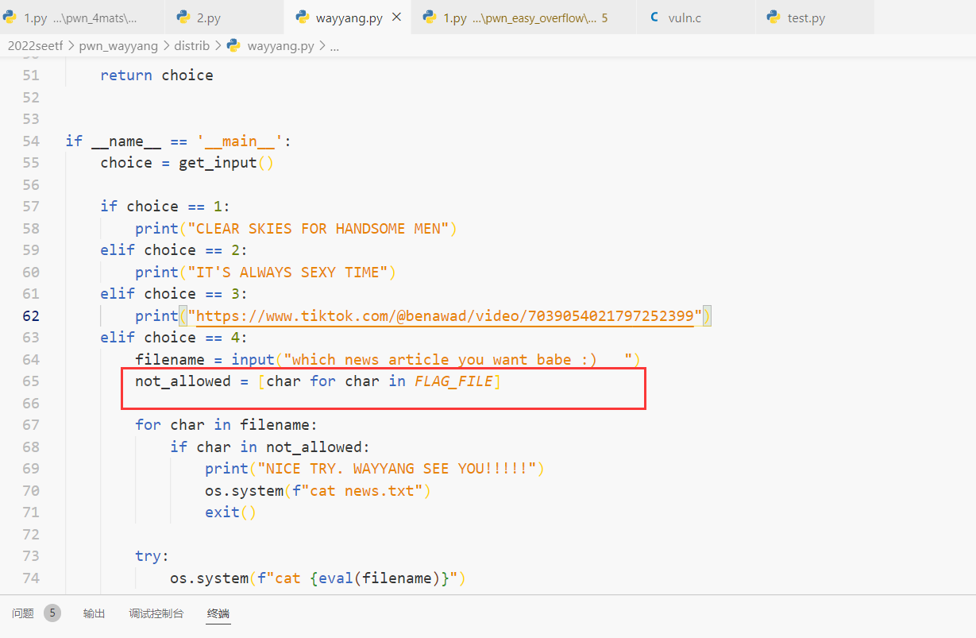Click Python icon in breadcrumb path
Image resolution: width=976 pixels, height=638 pixels.
(x=233, y=46)
